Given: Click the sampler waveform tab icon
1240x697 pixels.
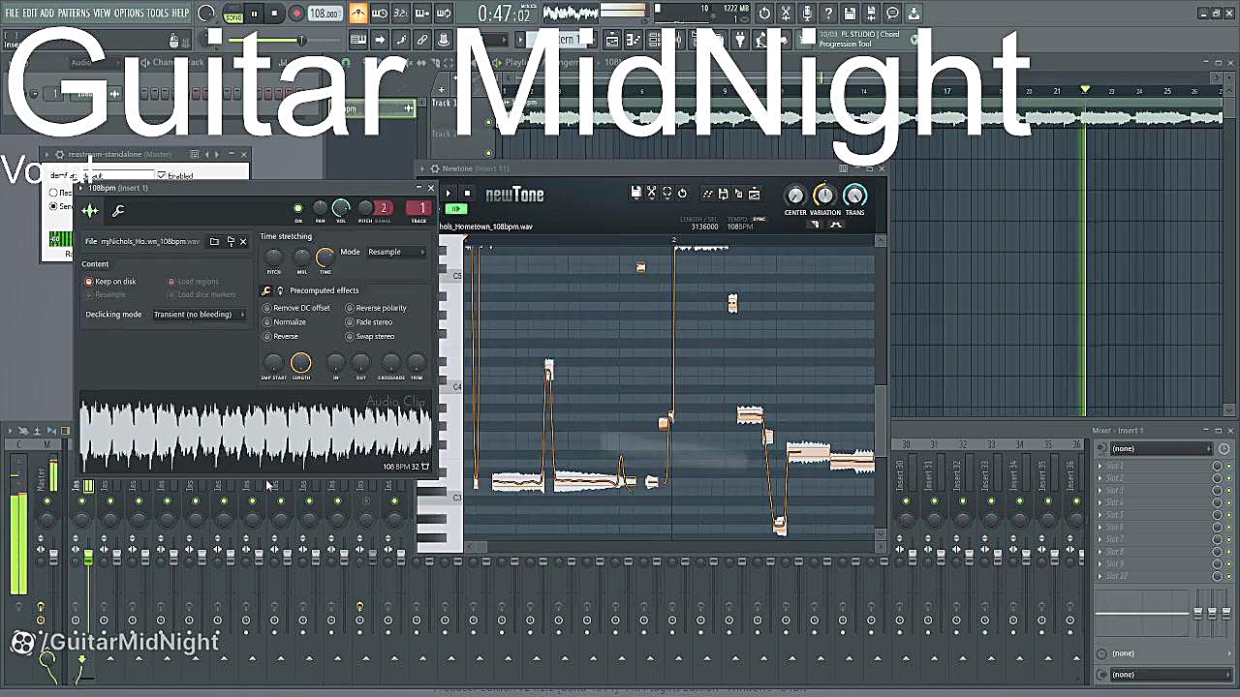Looking at the screenshot, I should 90,210.
